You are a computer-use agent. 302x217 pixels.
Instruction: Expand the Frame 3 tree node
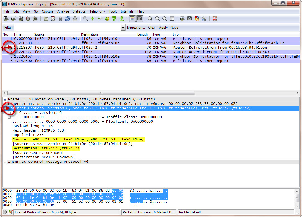coord(5,99)
